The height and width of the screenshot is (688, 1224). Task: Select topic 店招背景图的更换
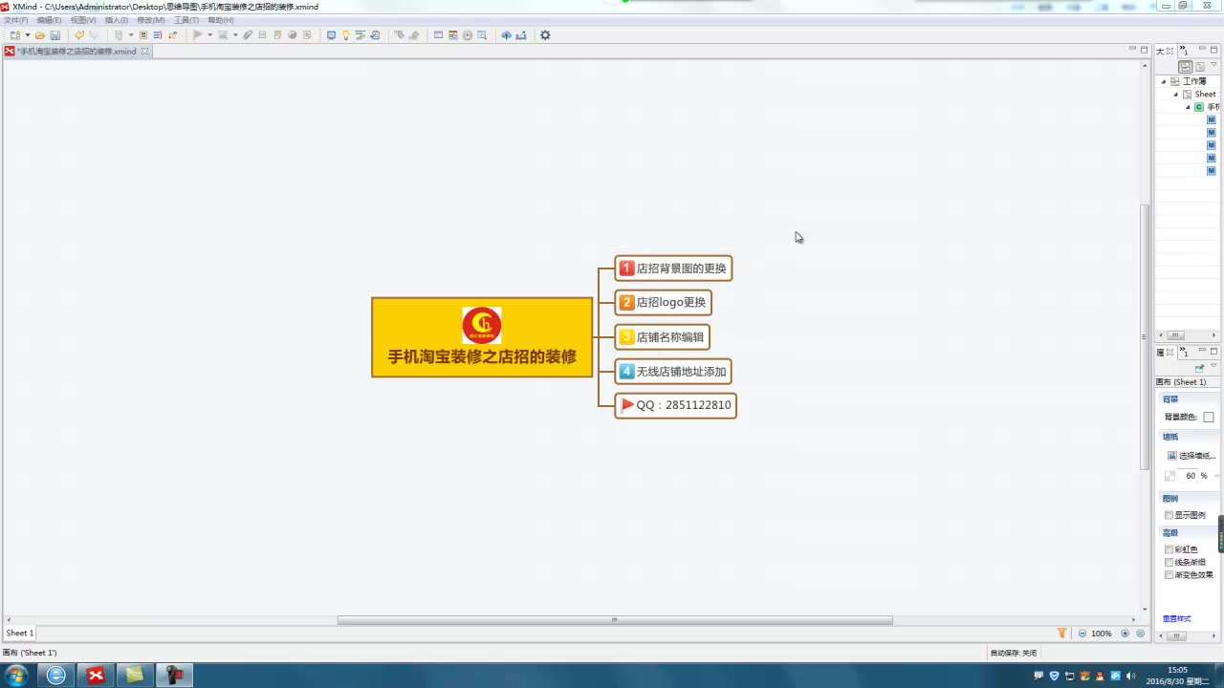click(x=673, y=269)
